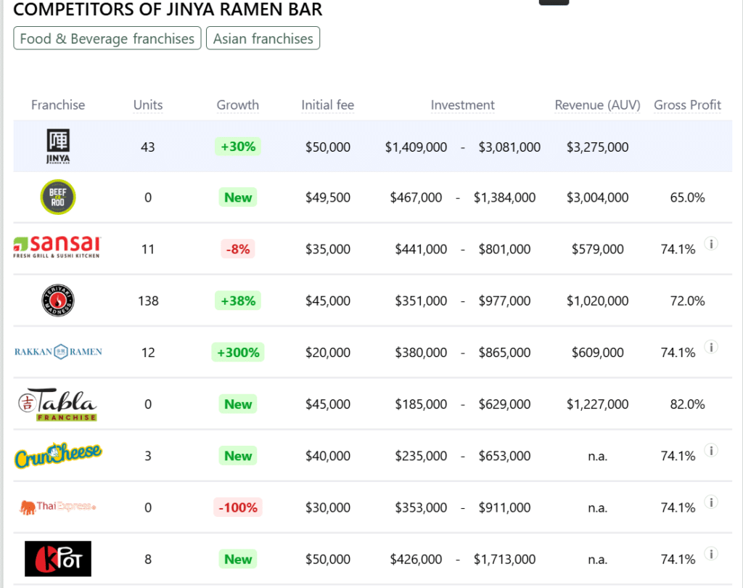This screenshot has height=588, width=743.
Task: Open the Tabla Franchise logo
Action: [x=57, y=404]
